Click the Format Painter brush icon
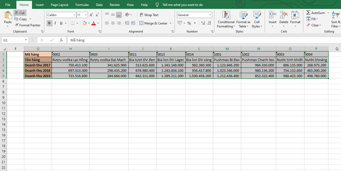The height and width of the screenshot is (171, 341). pyautogui.click(x=17, y=25)
